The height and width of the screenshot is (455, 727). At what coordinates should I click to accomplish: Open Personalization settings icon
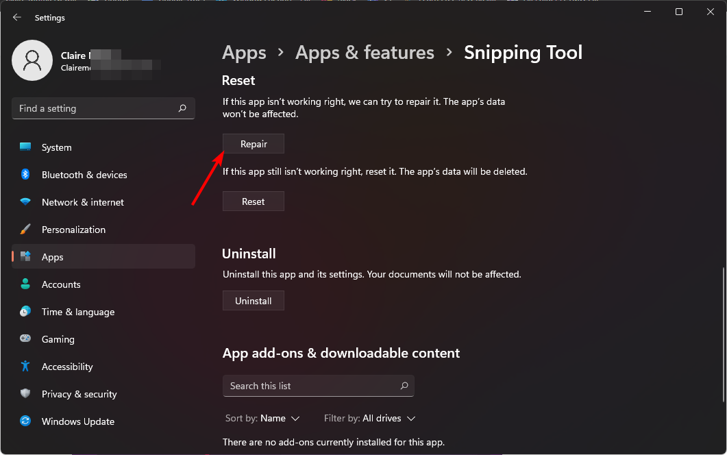pos(25,230)
